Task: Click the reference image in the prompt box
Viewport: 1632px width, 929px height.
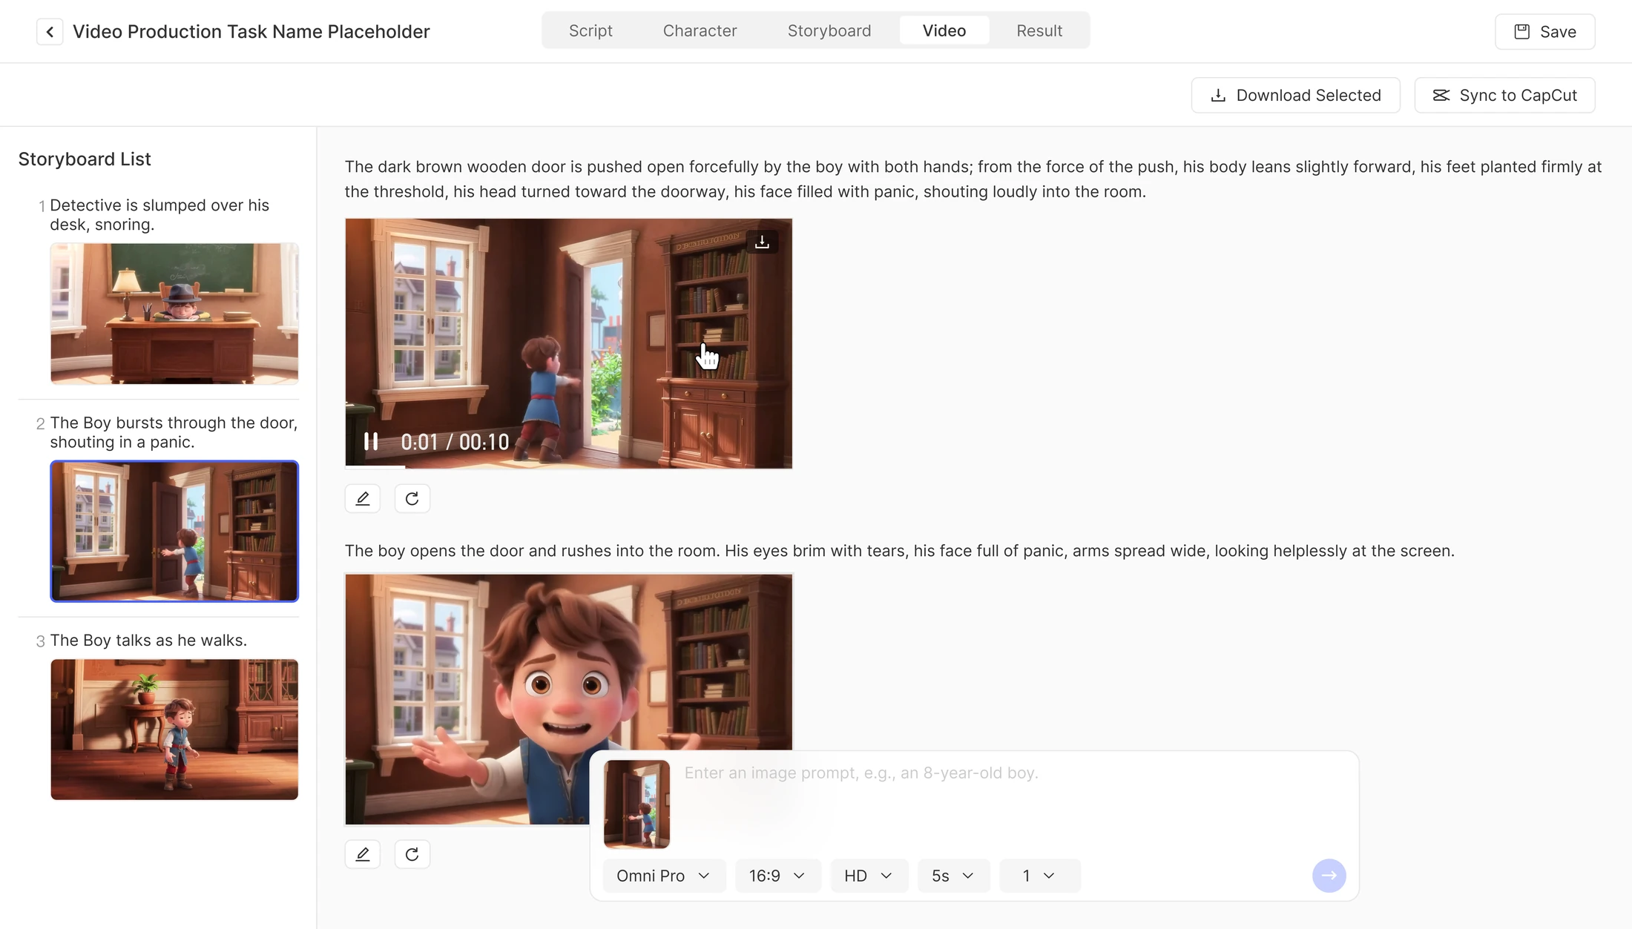Action: [x=636, y=804]
